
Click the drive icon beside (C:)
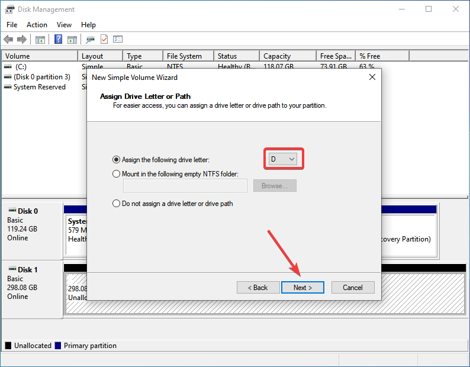click(x=8, y=66)
